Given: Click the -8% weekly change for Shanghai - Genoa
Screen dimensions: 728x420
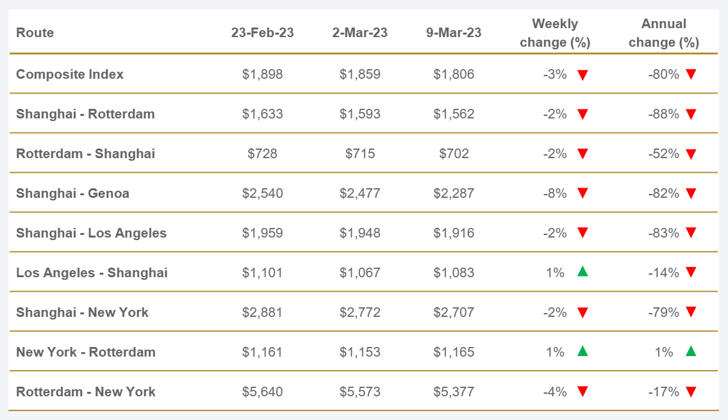Looking at the screenshot, I should (x=555, y=193).
